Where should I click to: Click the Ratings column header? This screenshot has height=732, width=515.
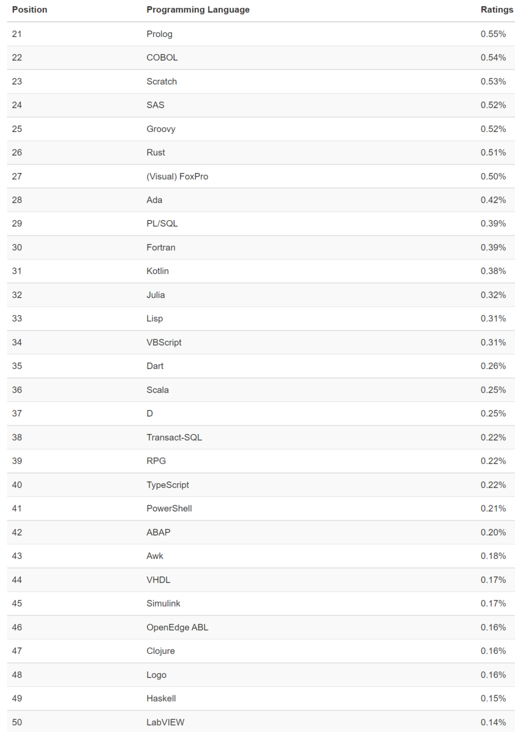497,9
